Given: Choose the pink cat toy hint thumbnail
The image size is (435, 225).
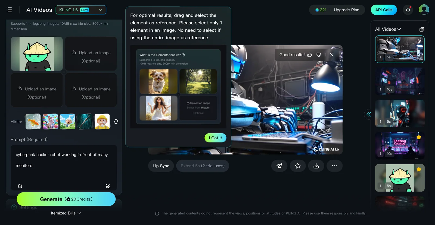Looking at the screenshot, I should (50, 121).
